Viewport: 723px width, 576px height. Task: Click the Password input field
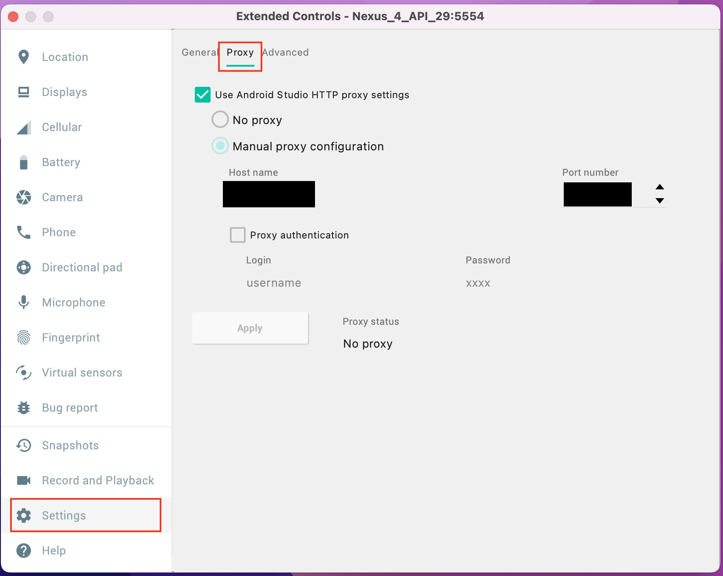point(526,283)
